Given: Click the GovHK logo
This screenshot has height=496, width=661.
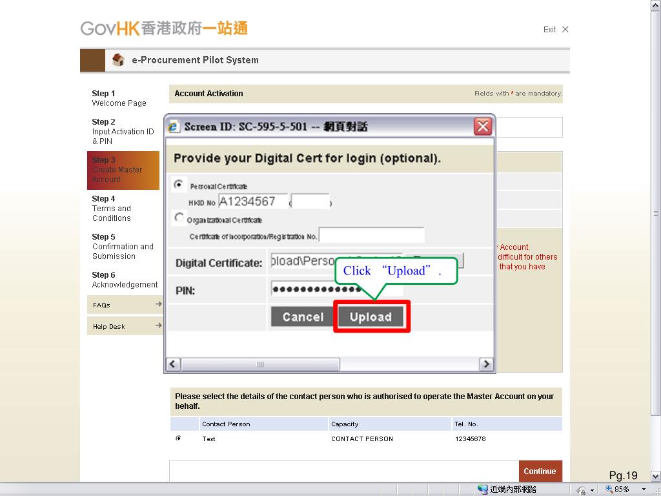Looking at the screenshot, I should (x=164, y=28).
